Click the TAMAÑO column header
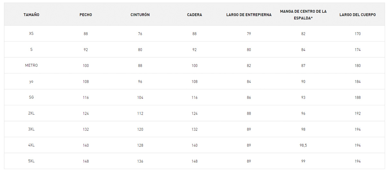 coord(31,15)
